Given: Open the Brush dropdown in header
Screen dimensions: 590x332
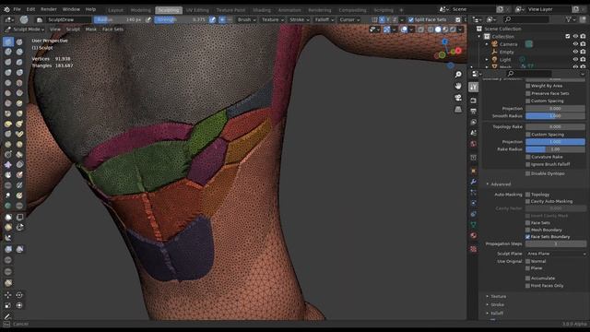Looking at the screenshot, I should 246,19.
